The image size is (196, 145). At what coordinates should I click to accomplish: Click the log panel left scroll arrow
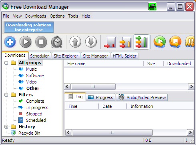[x=68, y=133]
